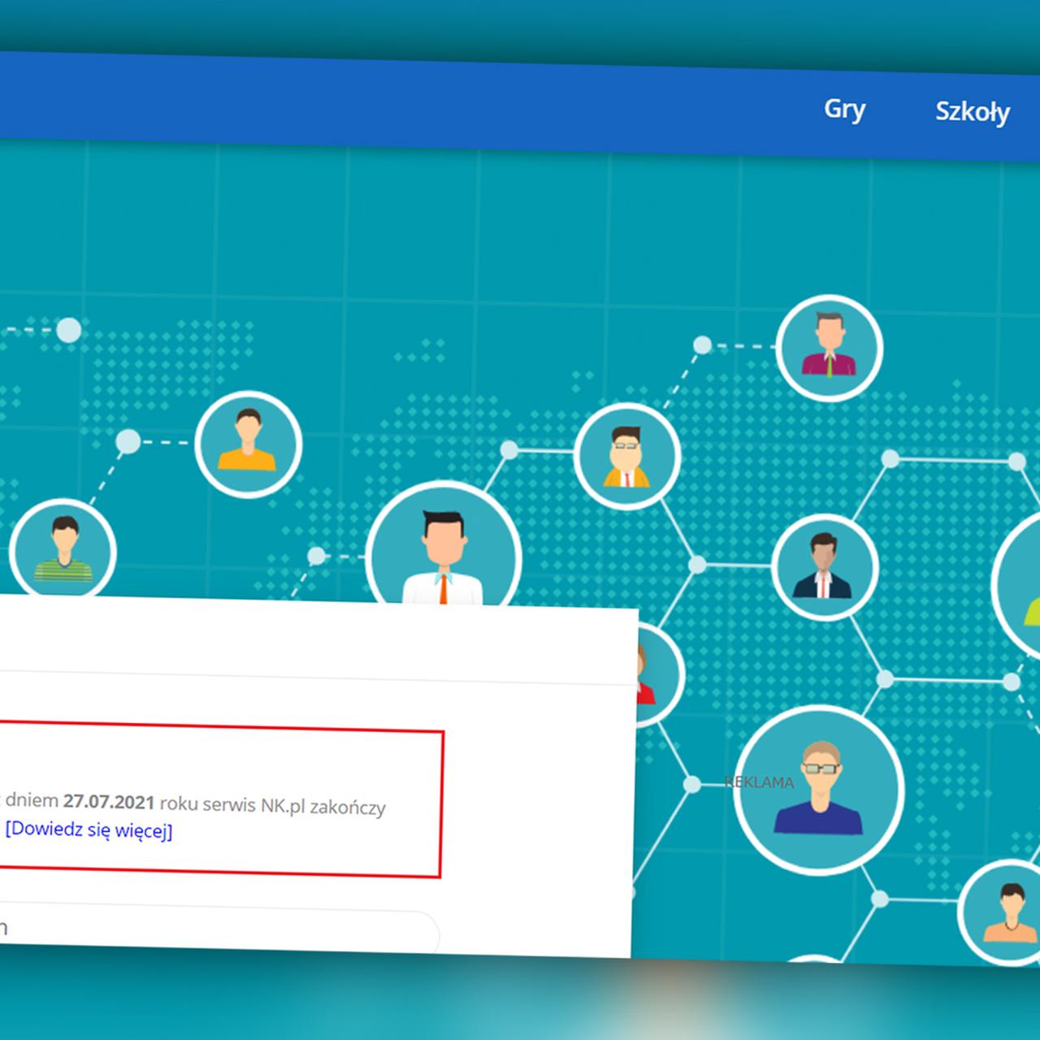The height and width of the screenshot is (1040, 1040).
Task: Click the avatar with purple shirt and green tie
Action: pyautogui.click(x=829, y=348)
